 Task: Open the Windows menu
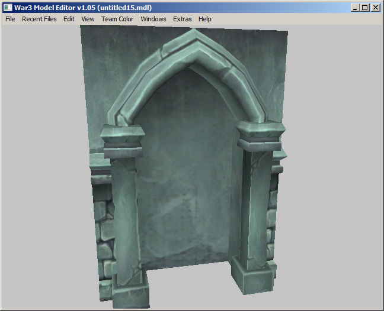(x=153, y=19)
